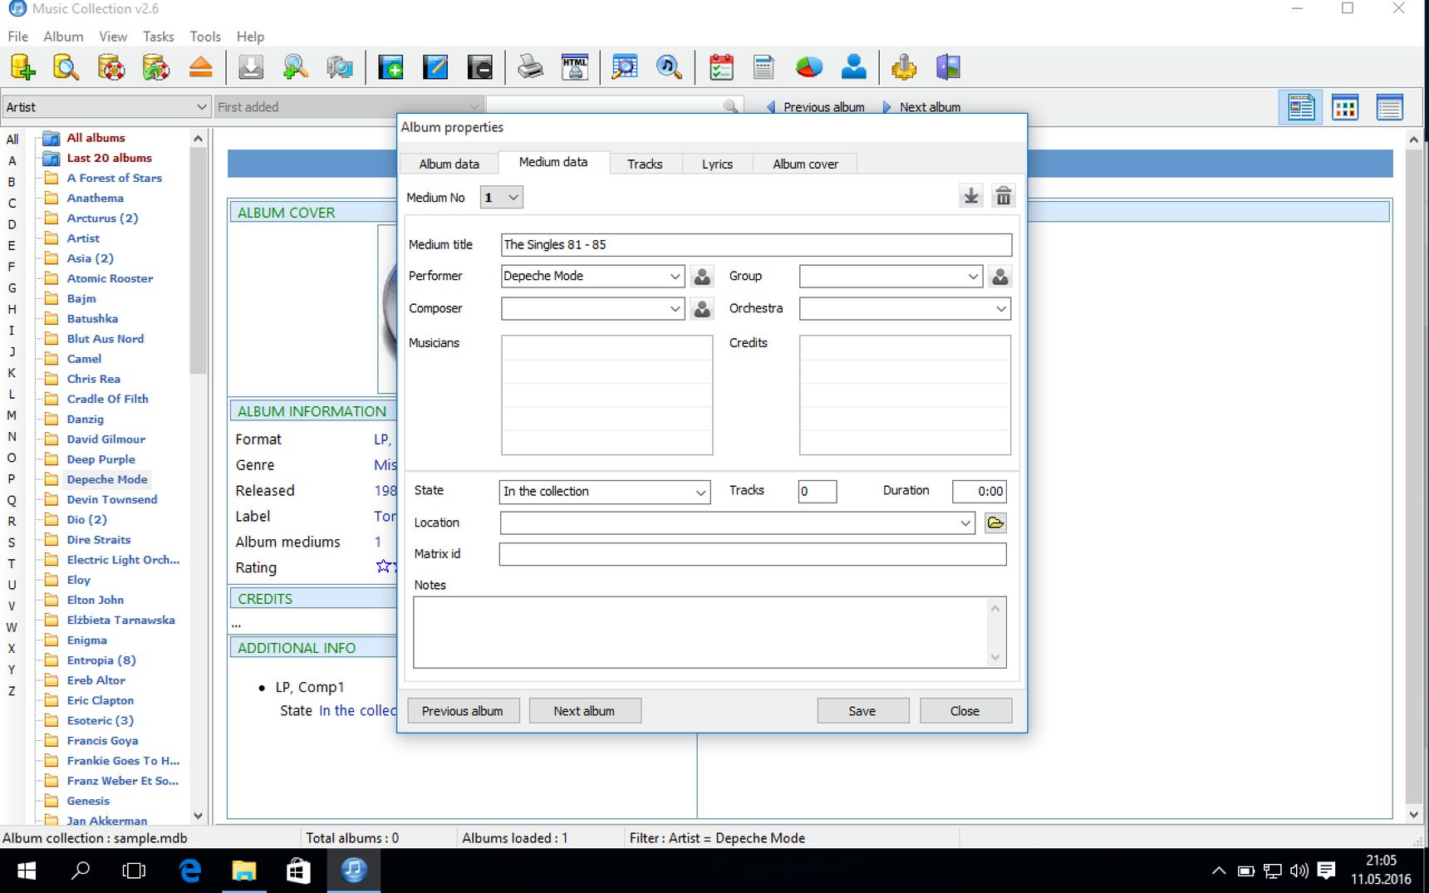The height and width of the screenshot is (893, 1429).
Task: Click the grey download arrow toolbar icon
Action: pyautogui.click(x=251, y=67)
